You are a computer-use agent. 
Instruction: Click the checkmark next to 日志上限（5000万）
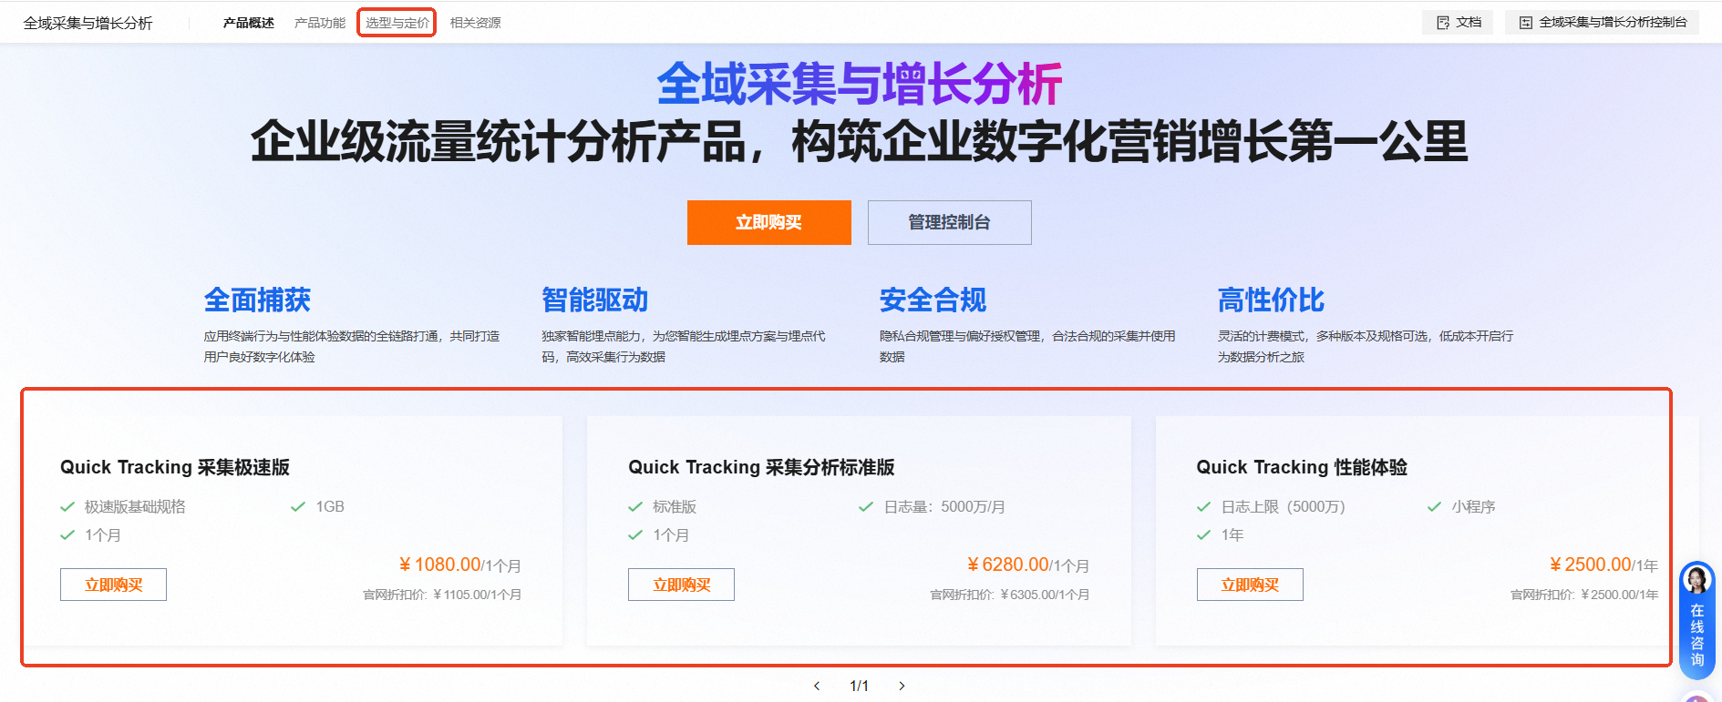1204,507
